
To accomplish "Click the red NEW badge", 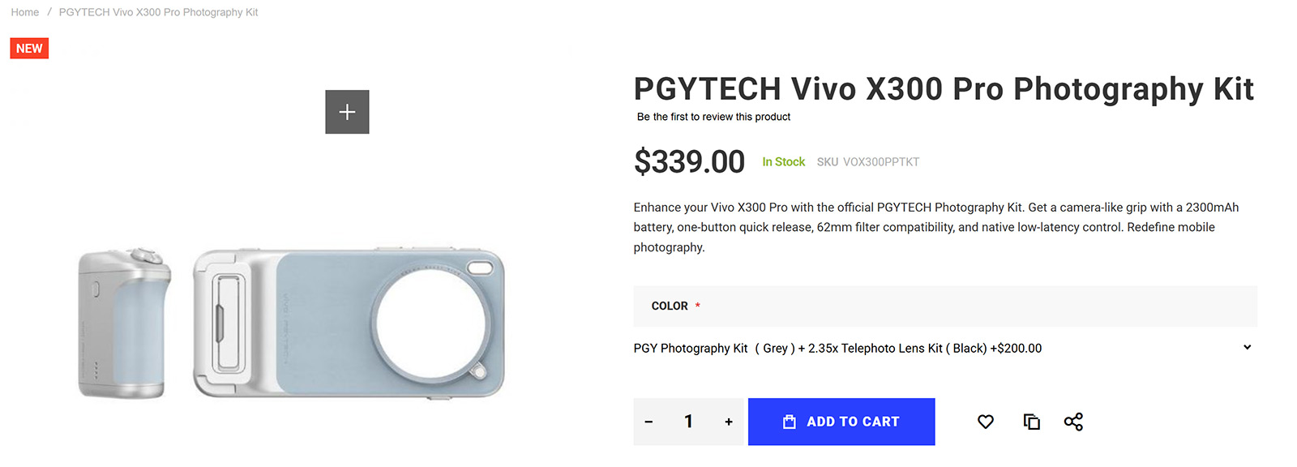I will pyautogui.click(x=29, y=49).
